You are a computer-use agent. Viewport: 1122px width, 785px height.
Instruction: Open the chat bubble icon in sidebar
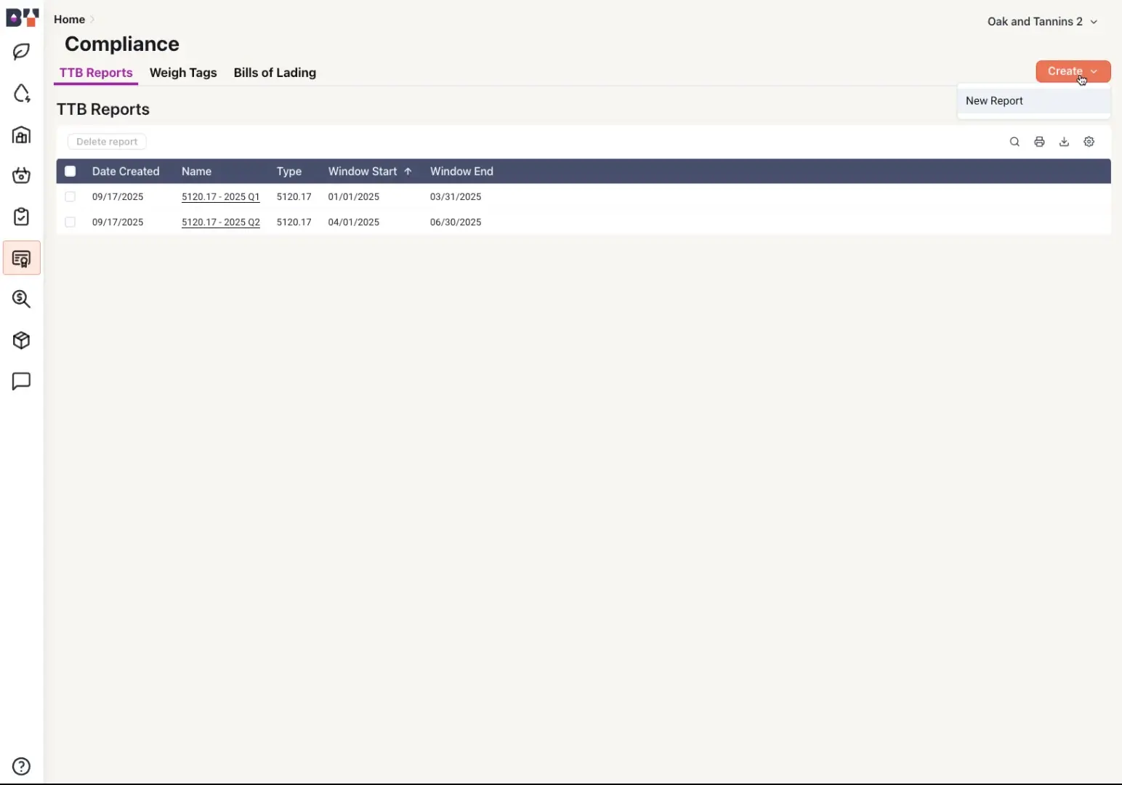tap(22, 382)
